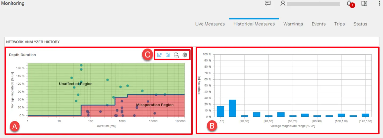Click the increasing bar chart icon
The width and height of the screenshot is (383, 138).
click(x=168, y=55)
